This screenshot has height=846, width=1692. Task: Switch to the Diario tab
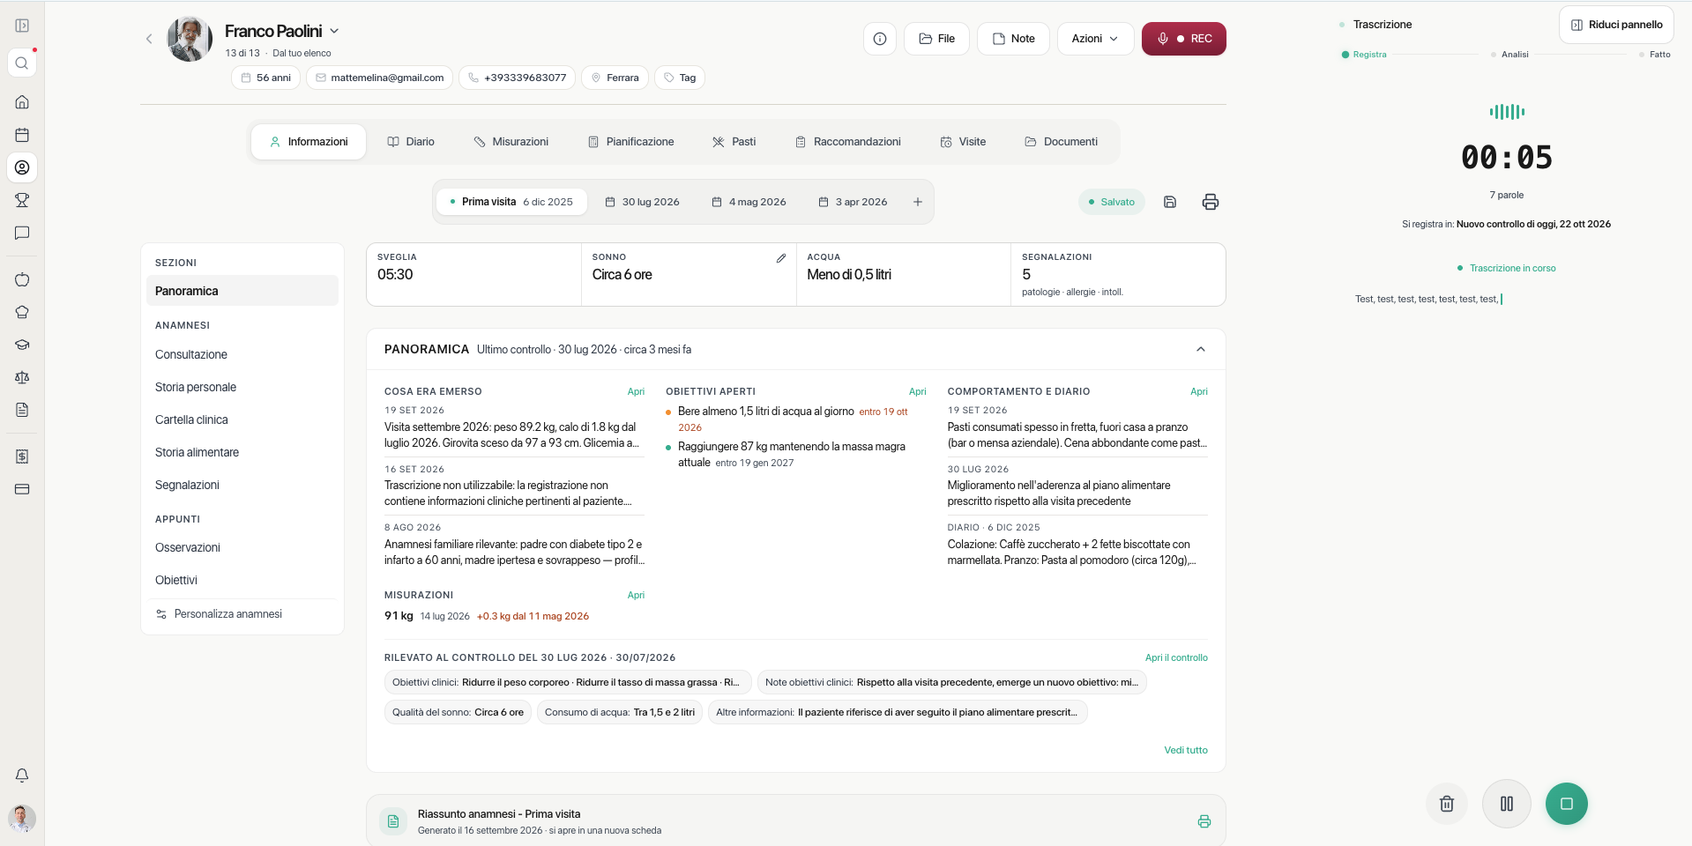tap(411, 142)
